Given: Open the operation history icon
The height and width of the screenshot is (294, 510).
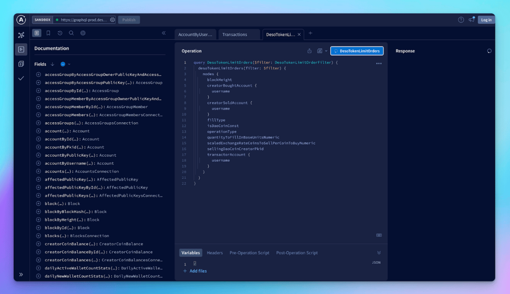Looking at the screenshot, I should tap(60, 33).
